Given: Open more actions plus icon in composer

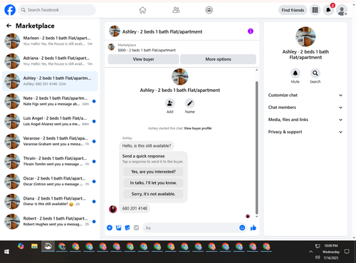Looking at the screenshot, I should point(110,228).
